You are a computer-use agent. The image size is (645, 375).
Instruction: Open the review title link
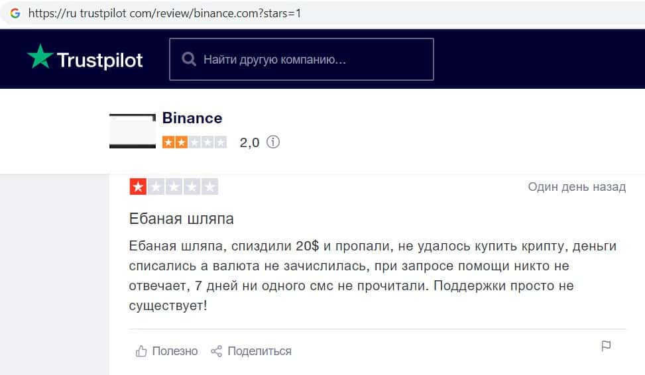pyautogui.click(x=182, y=218)
